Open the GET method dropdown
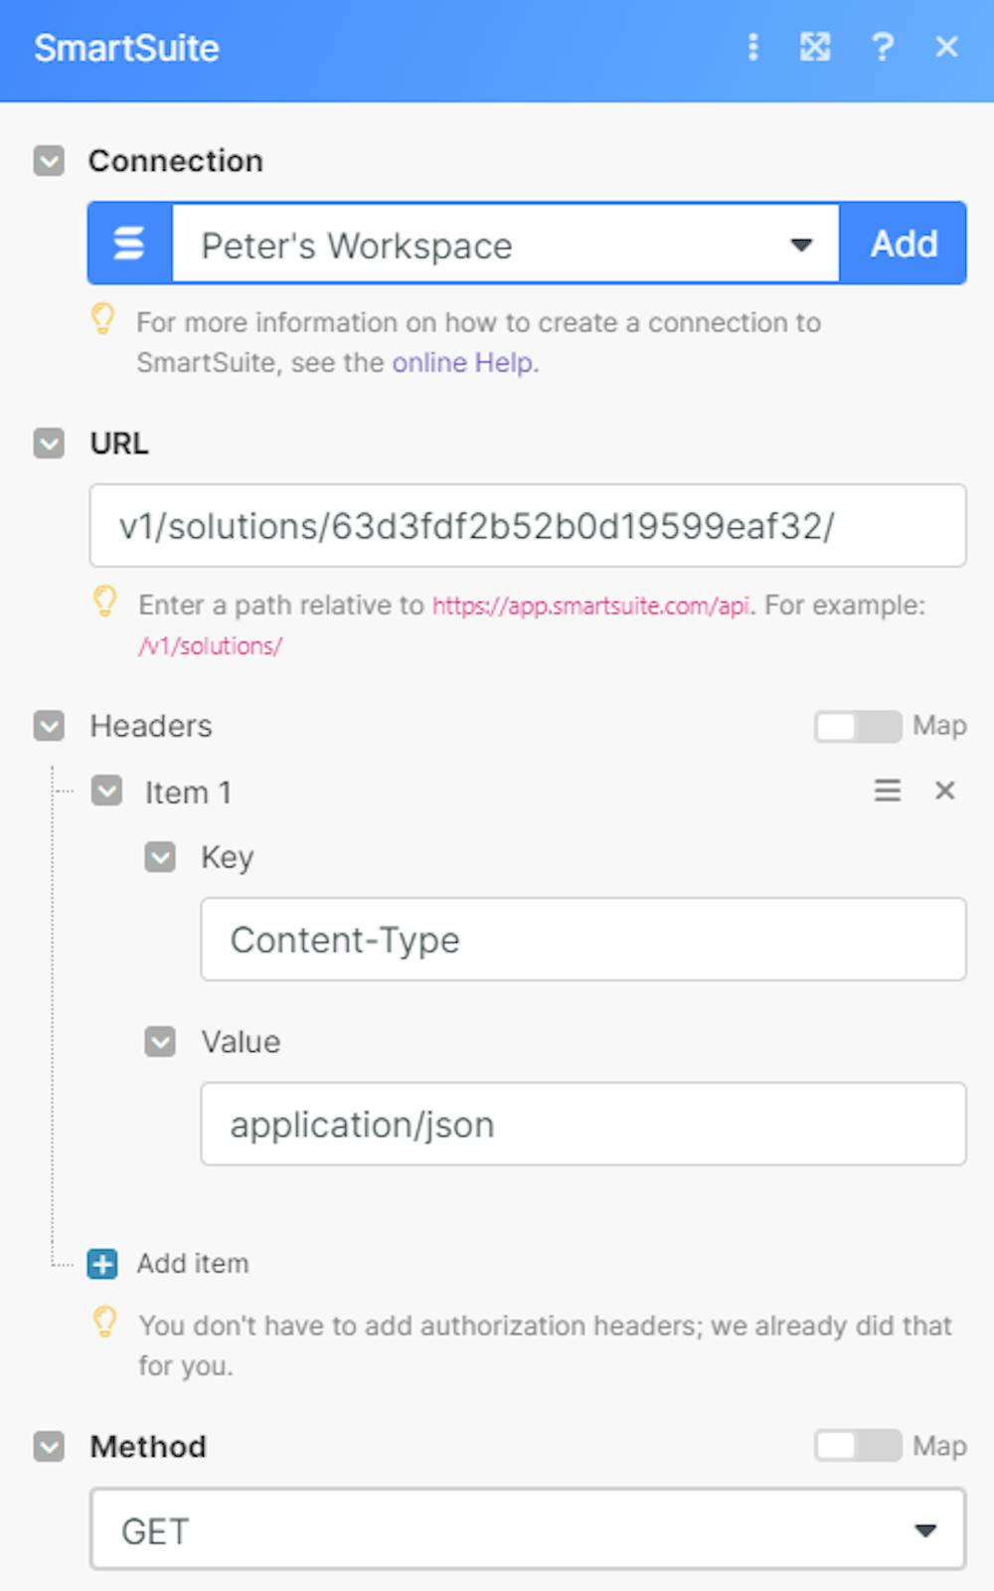This screenshot has width=994, height=1591. click(x=527, y=1530)
